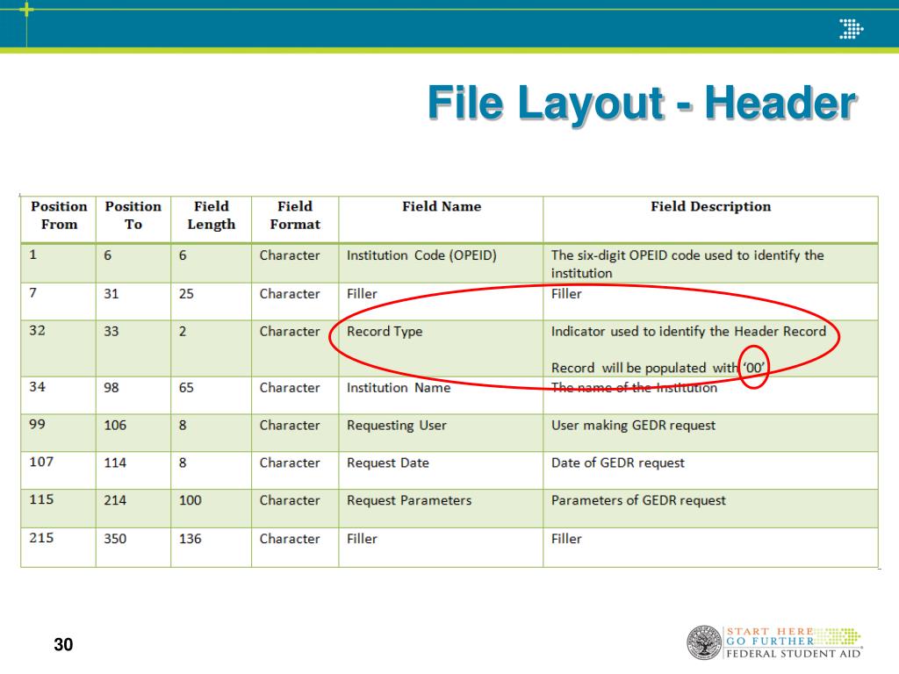Viewport: 899px width, 674px height.
Task: Click position-to value '33'
Action: (111, 332)
